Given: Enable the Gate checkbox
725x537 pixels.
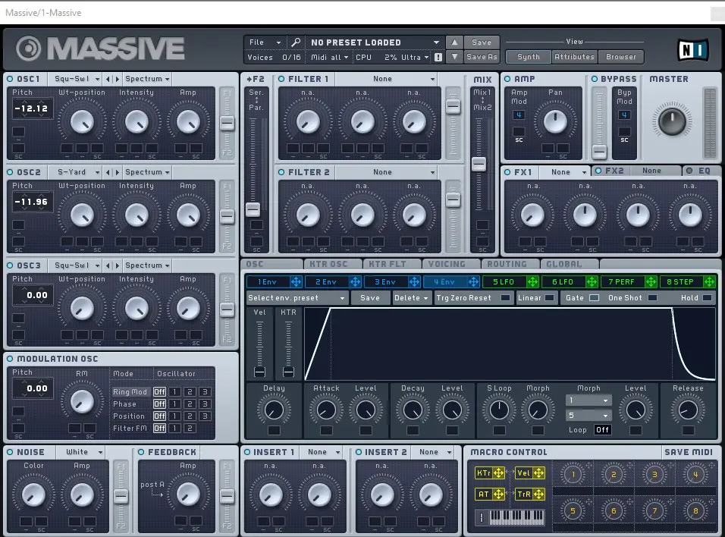Looking at the screenshot, I should (x=594, y=298).
